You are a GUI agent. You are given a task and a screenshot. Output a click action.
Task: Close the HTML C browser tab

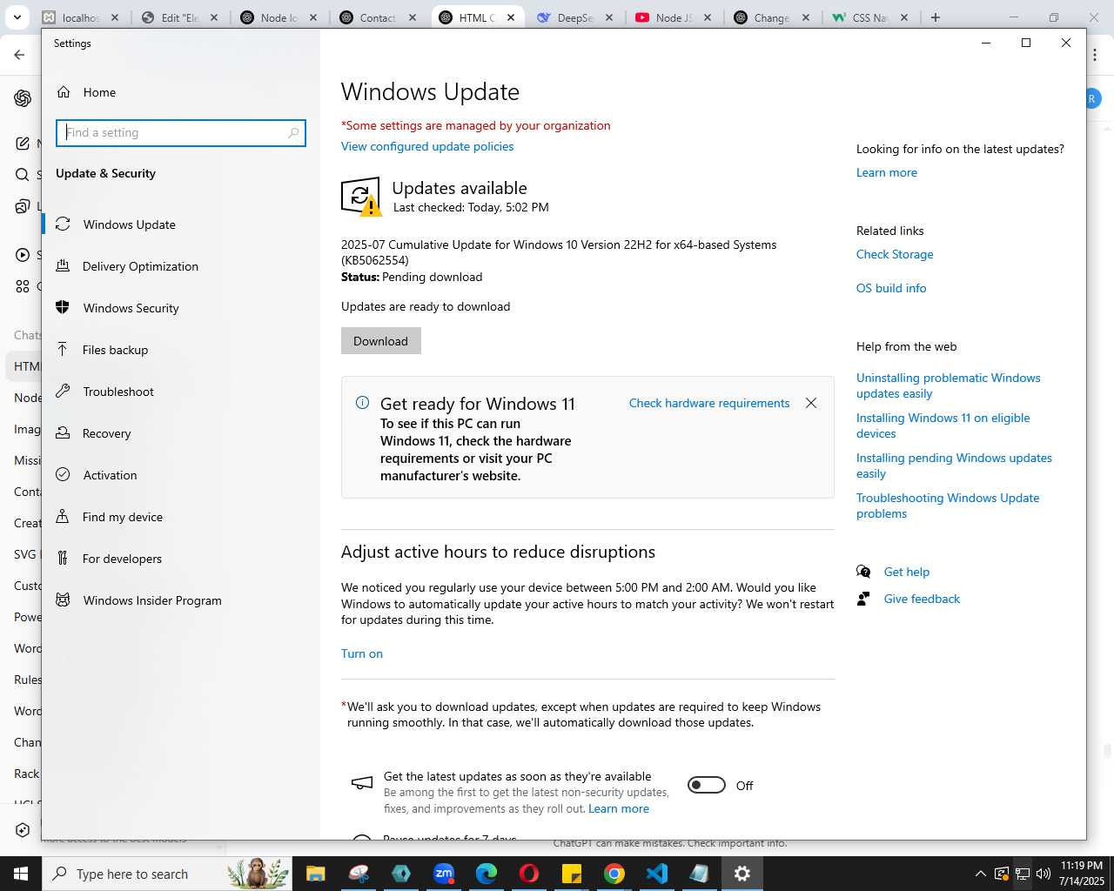click(x=511, y=17)
